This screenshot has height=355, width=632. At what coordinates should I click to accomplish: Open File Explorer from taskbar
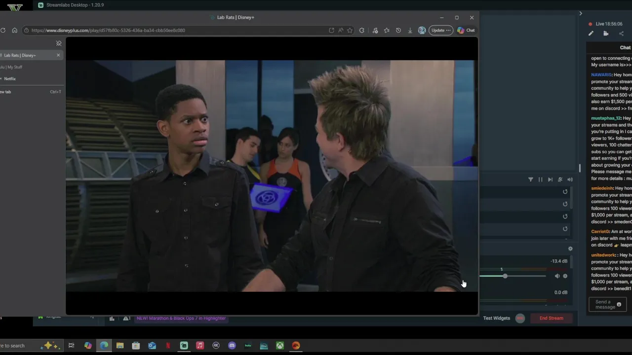120,346
